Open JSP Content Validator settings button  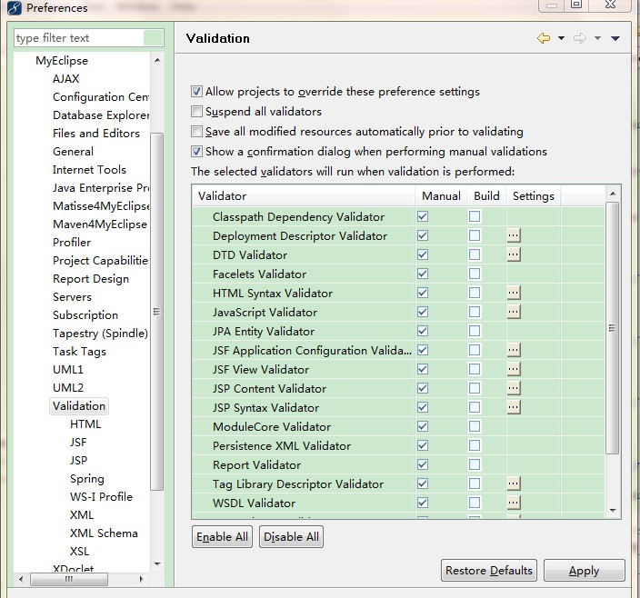coord(514,388)
